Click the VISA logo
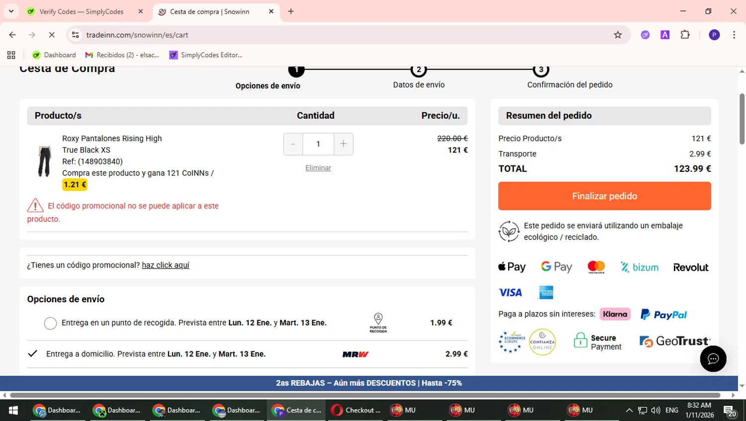The image size is (746, 421). [510, 293]
